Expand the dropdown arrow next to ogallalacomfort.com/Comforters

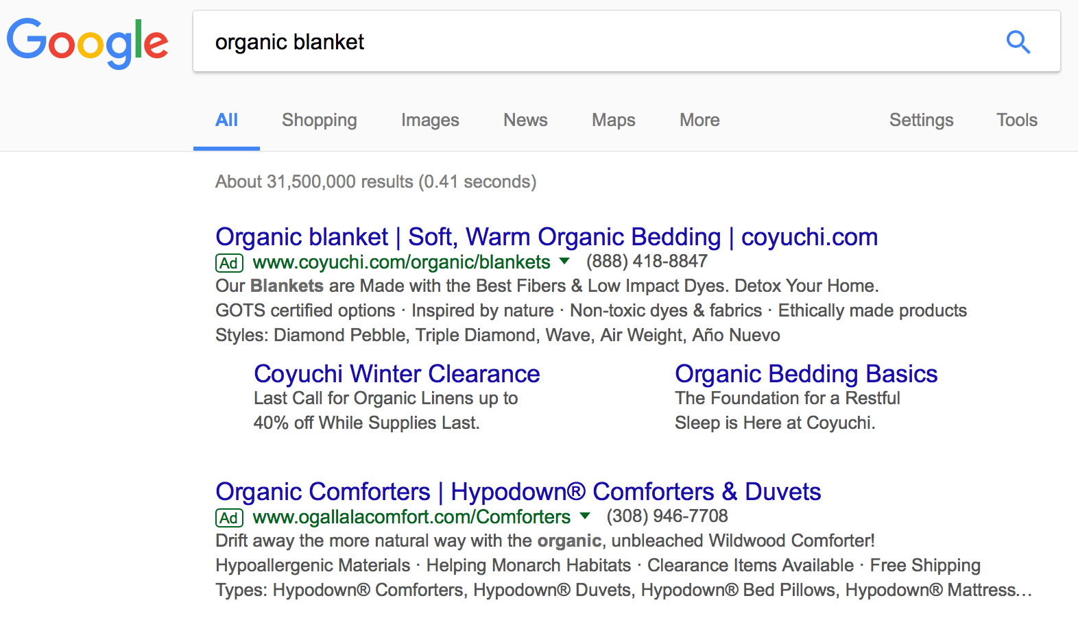(x=585, y=516)
